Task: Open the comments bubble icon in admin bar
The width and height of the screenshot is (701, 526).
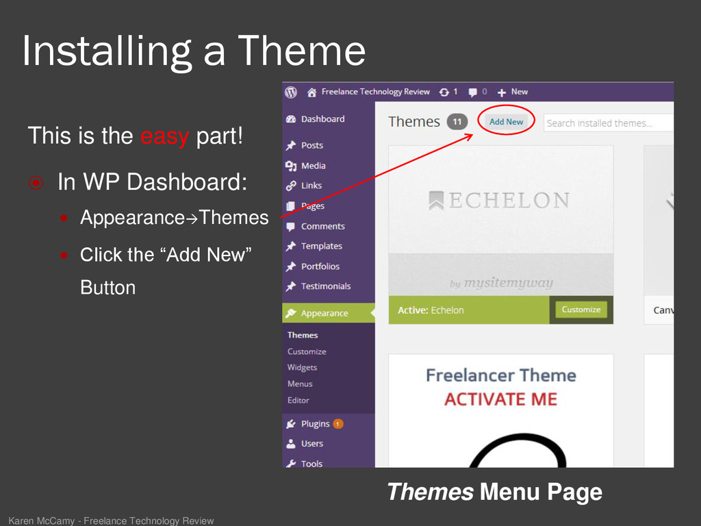Action: [x=472, y=92]
